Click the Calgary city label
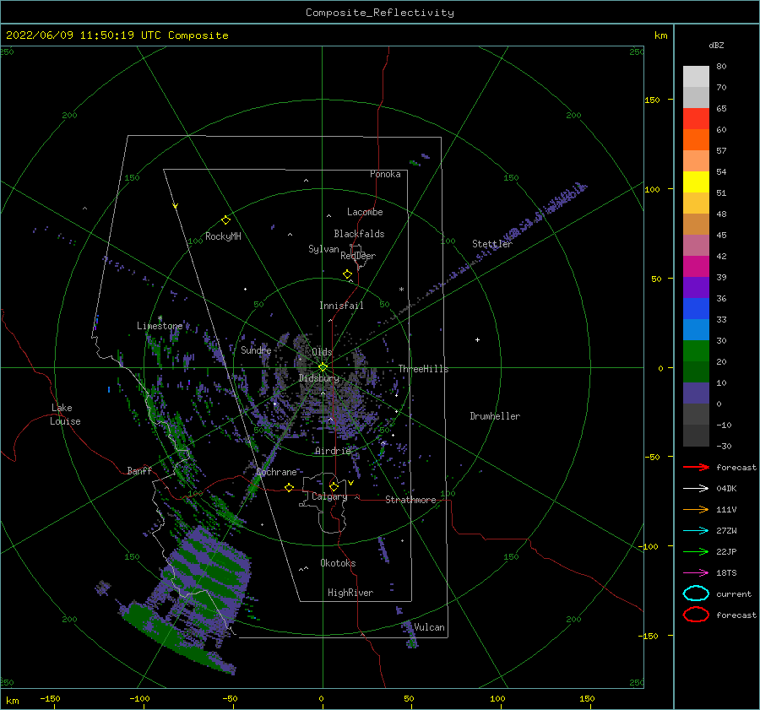The height and width of the screenshot is (710, 760). (x=329, y=496)
